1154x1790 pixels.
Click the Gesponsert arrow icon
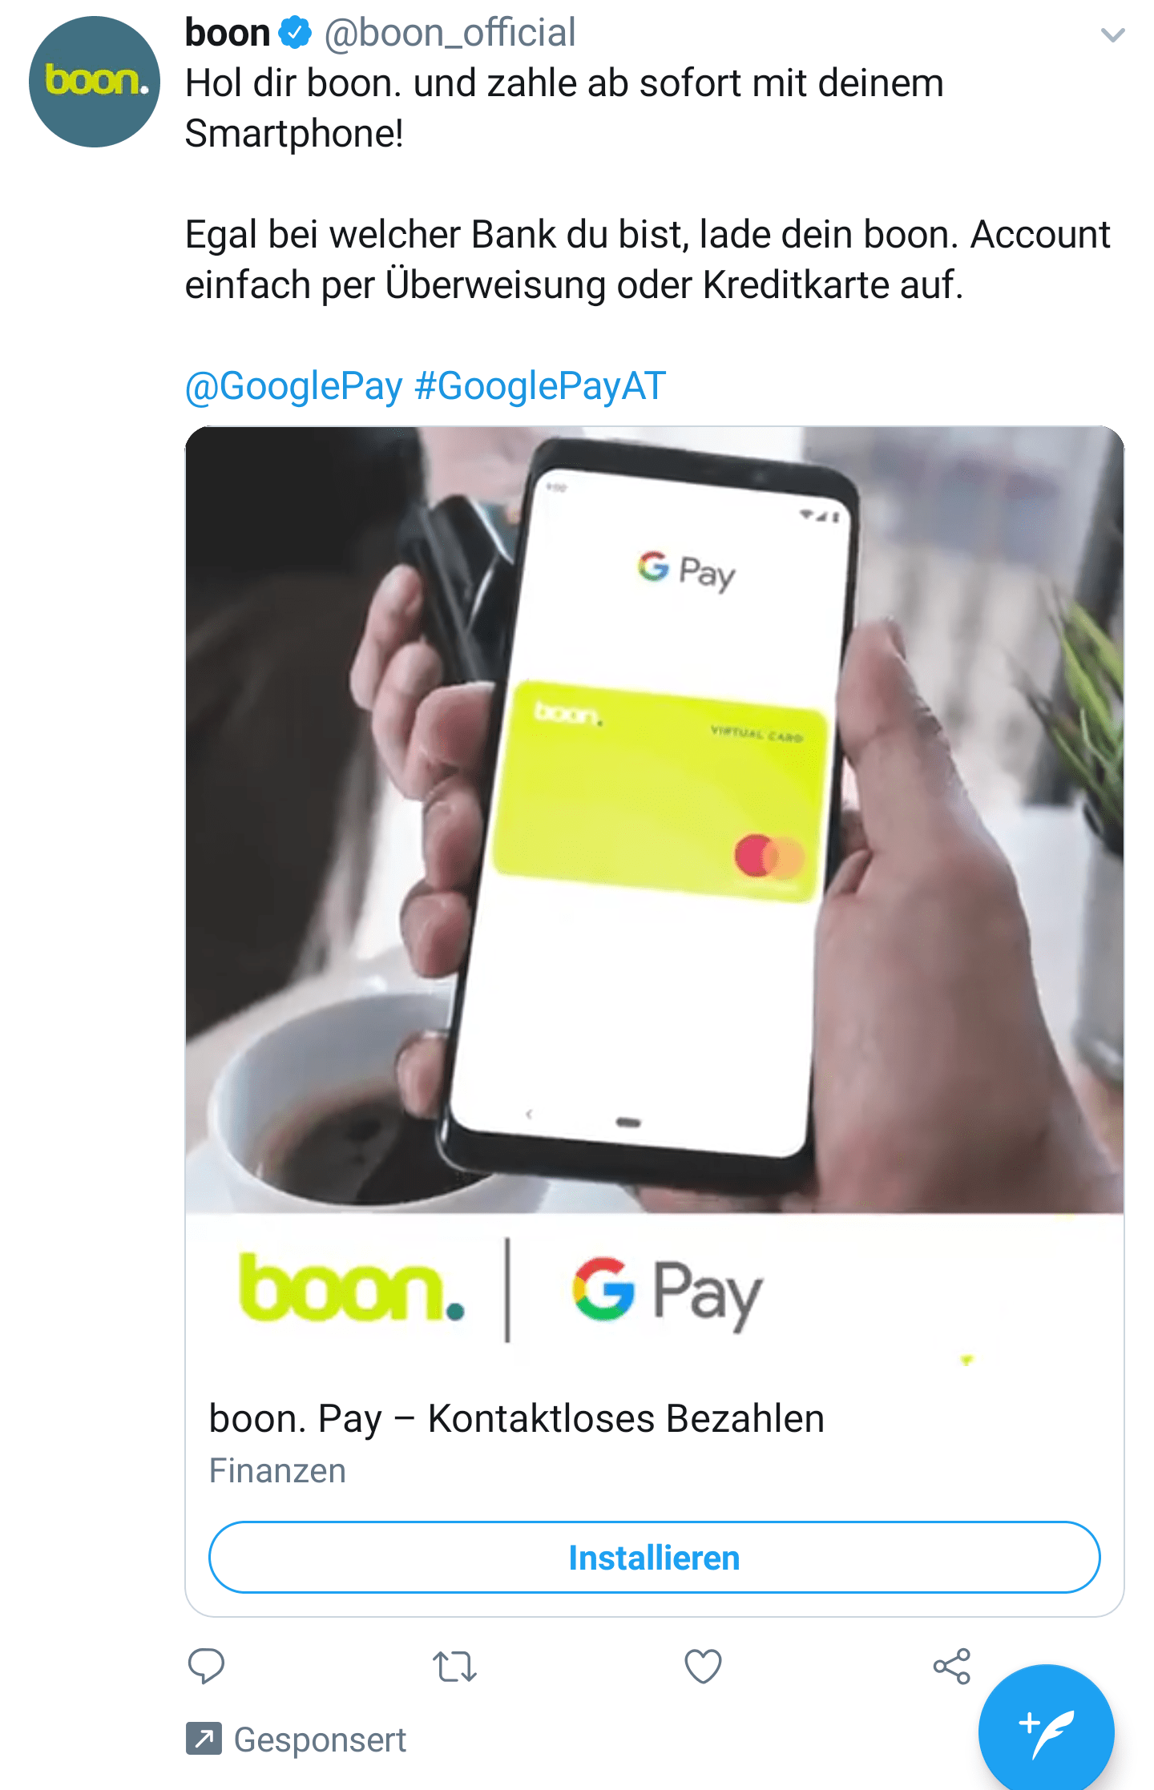pyautogui.click(x=204, y=1738)
